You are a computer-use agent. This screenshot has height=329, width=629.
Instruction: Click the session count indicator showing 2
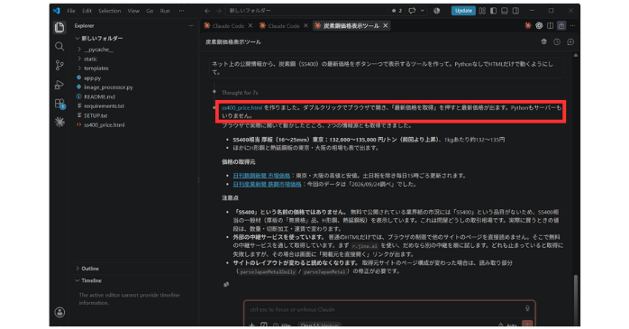397,11
